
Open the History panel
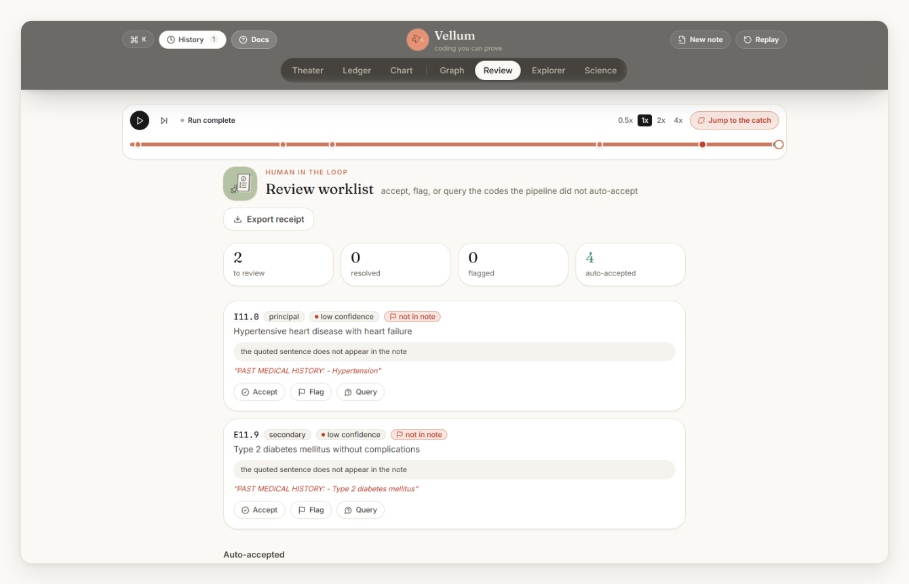click(x=193, y=39)
